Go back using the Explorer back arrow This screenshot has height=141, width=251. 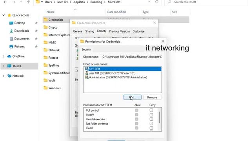[5, 2]
